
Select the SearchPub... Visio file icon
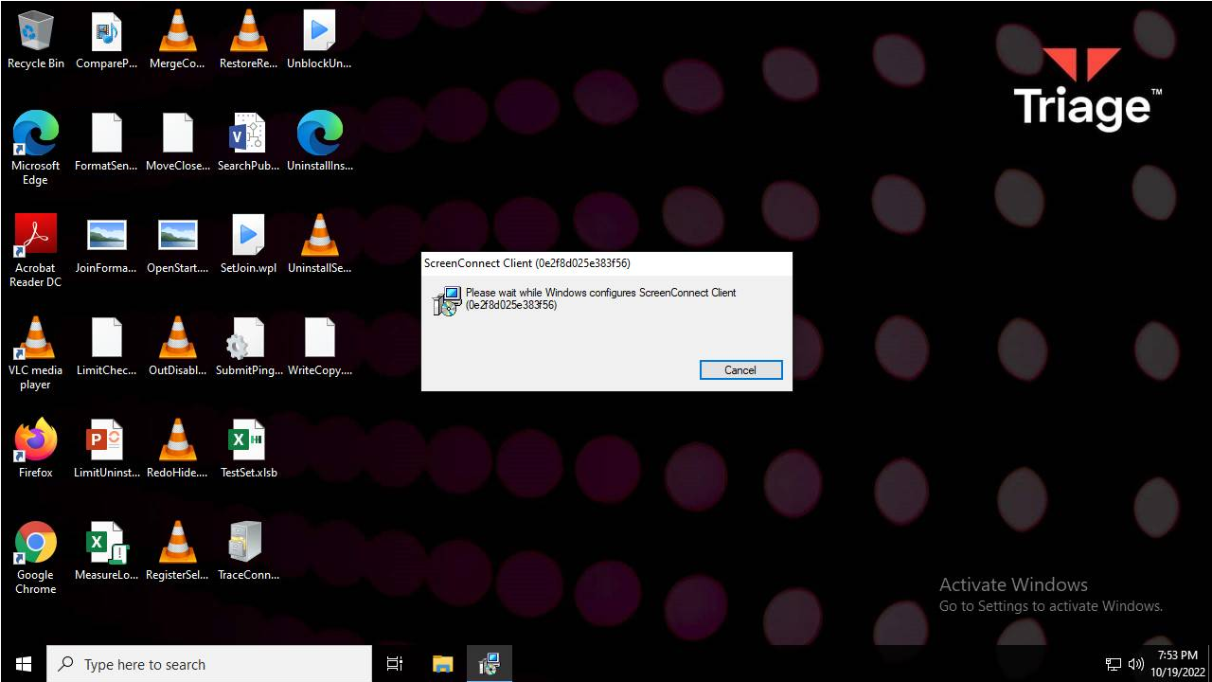(248, 142)
